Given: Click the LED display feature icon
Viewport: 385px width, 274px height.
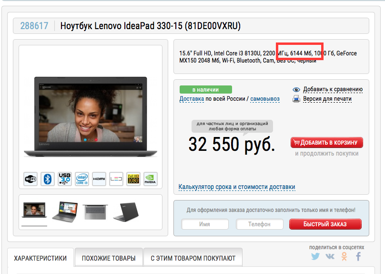Looking at the screenshot, I should click(116, 179).
